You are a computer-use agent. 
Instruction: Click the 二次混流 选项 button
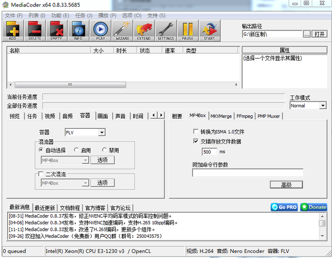click(102, 183)
